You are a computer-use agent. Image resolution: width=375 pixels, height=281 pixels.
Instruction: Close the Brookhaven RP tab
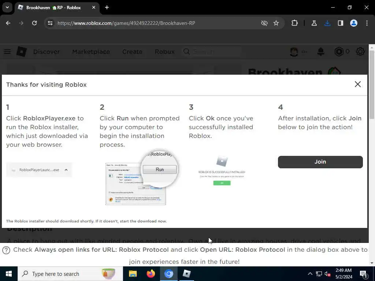click(x=94, y=7)
